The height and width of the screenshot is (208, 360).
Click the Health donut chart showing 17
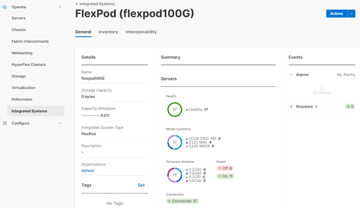pos(175,110)
